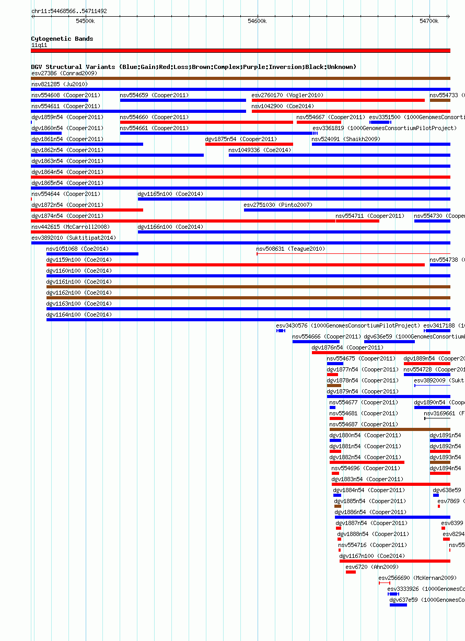The height and width of the screenshot is (641, 465).
Task: Open nsv442615 (McCarroll2008) variant
Action: pos(71,227)
